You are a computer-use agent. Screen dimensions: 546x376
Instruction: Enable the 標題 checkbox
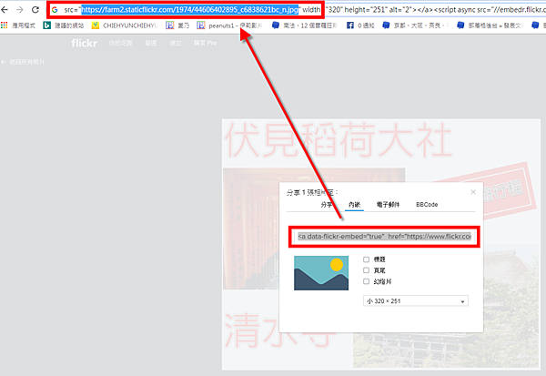point(366,259)
